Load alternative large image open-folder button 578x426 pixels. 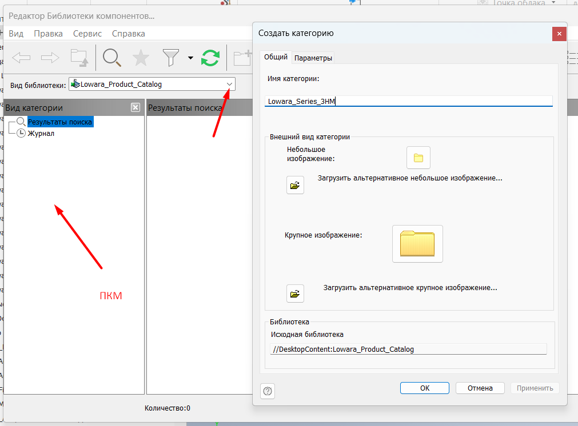(x=295, y=294)
